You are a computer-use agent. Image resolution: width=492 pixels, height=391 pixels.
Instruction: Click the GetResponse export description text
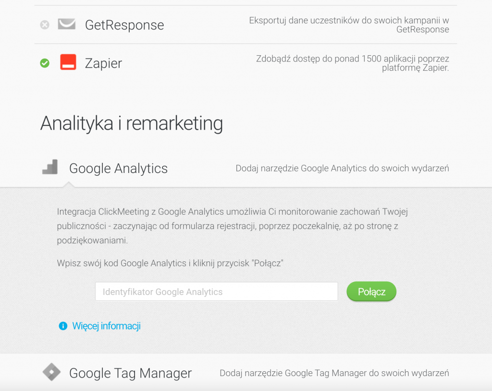point(349,25)
